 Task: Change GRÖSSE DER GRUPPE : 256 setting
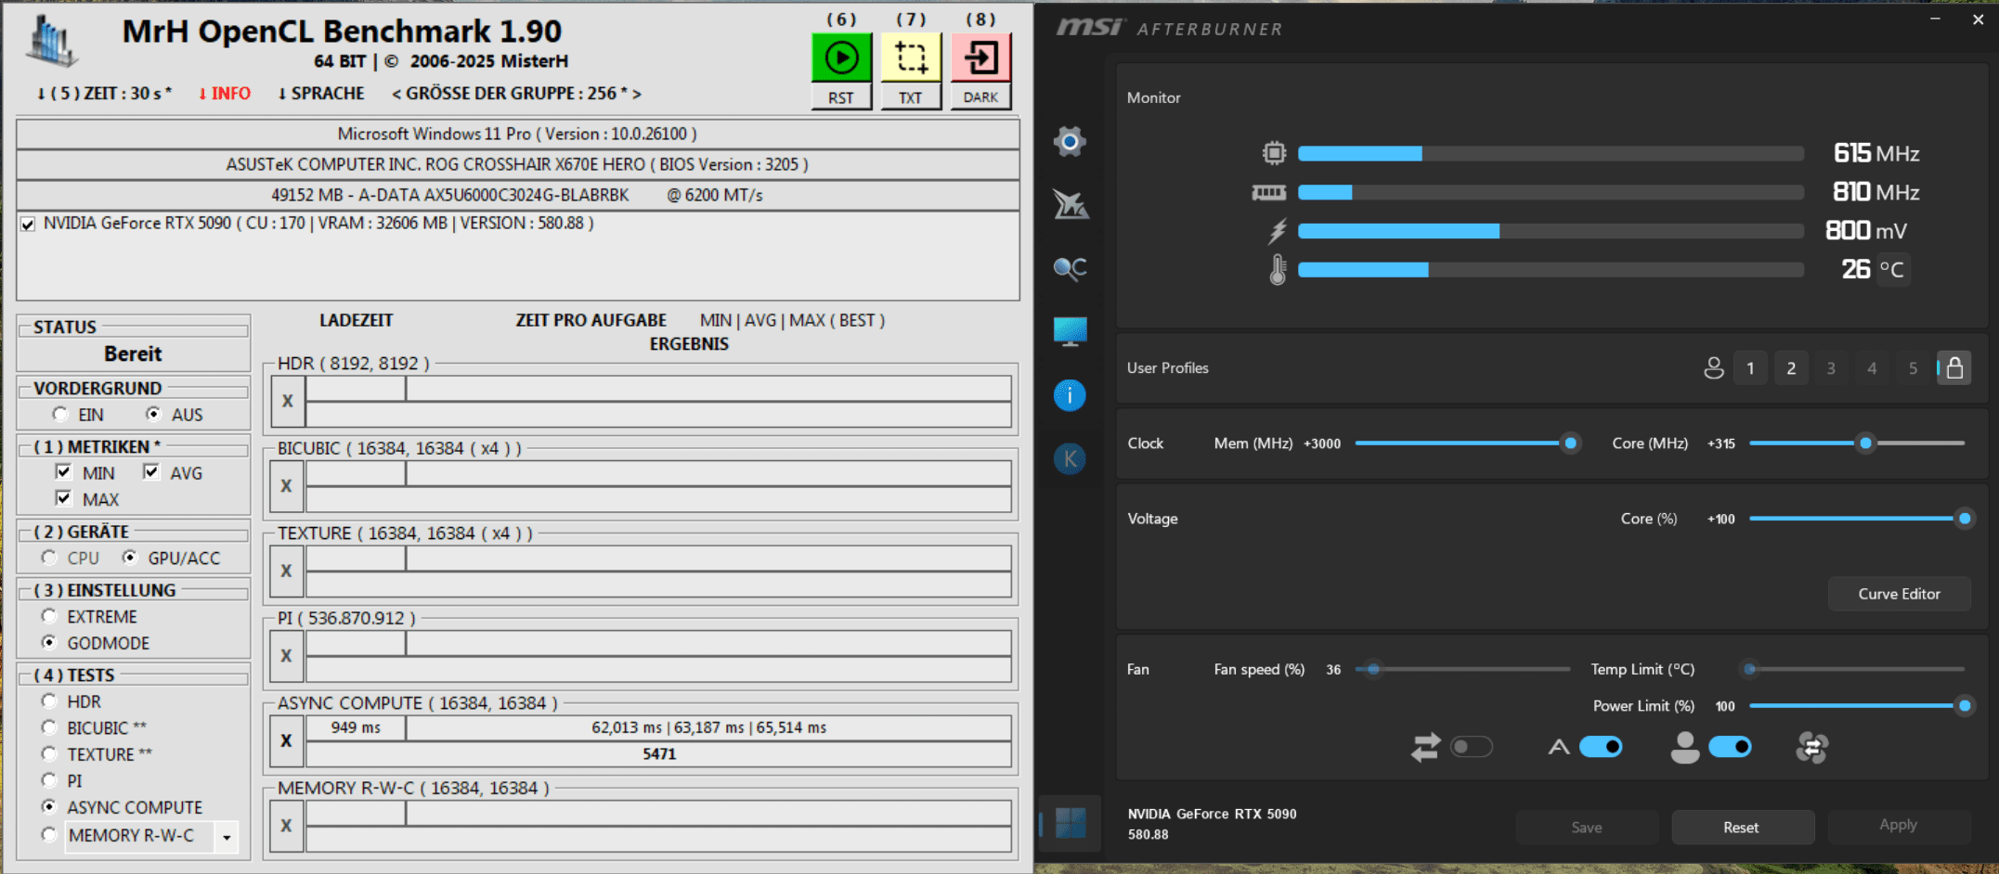(516, 94)
